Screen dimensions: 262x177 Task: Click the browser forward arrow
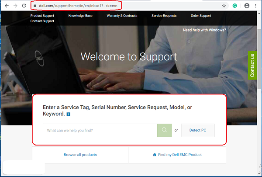pos(15,6)
